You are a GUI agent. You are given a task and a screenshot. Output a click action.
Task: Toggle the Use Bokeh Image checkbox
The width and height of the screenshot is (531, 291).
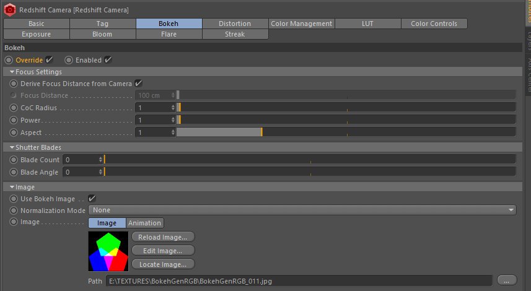pyautogui.click(x=92, y=198)
